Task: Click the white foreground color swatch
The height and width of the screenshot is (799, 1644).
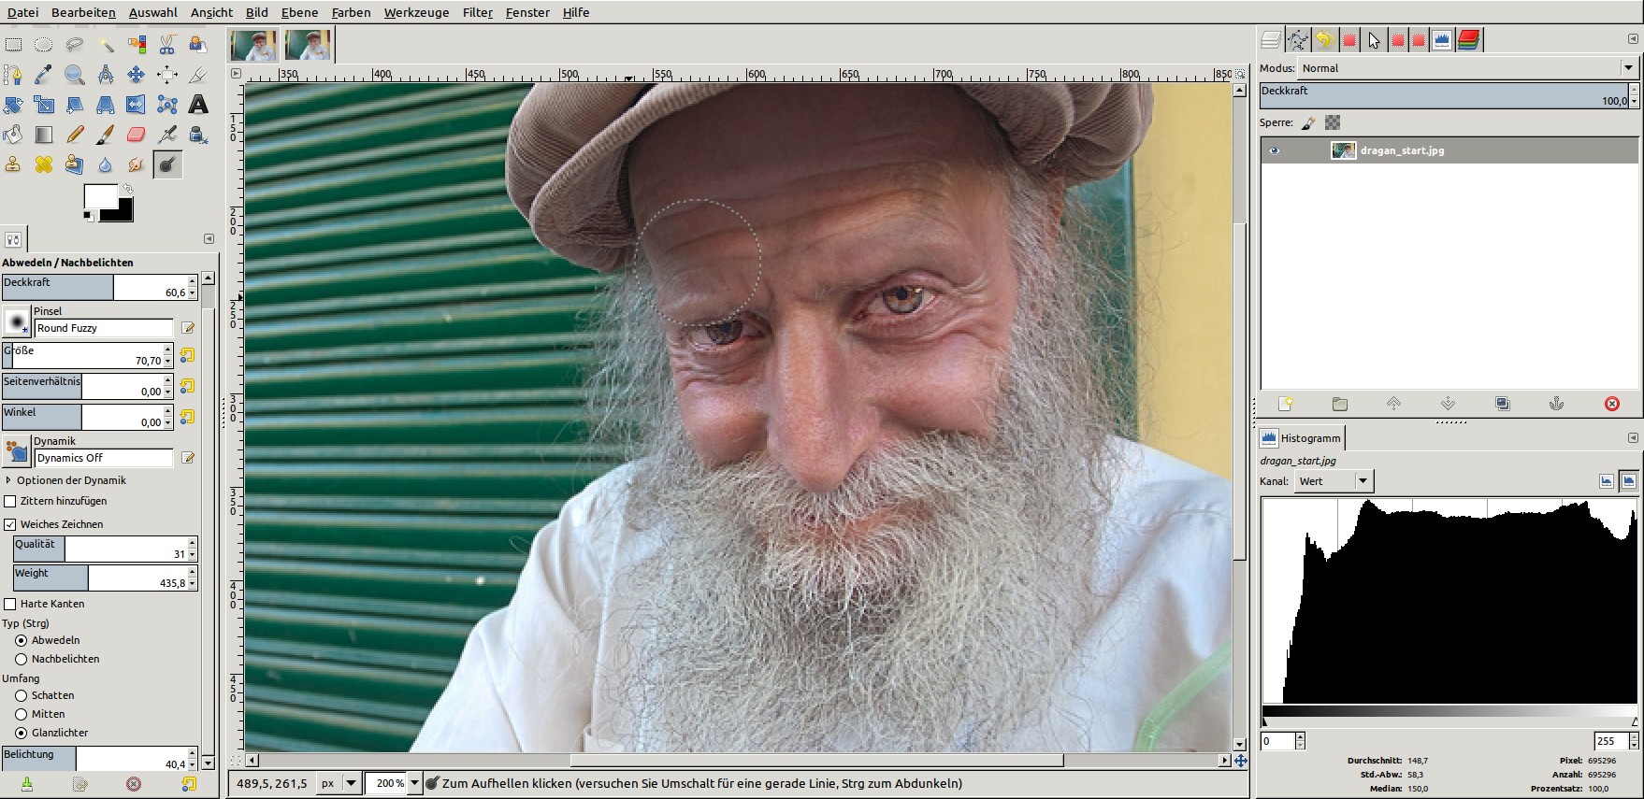Action: click(99, 196)
